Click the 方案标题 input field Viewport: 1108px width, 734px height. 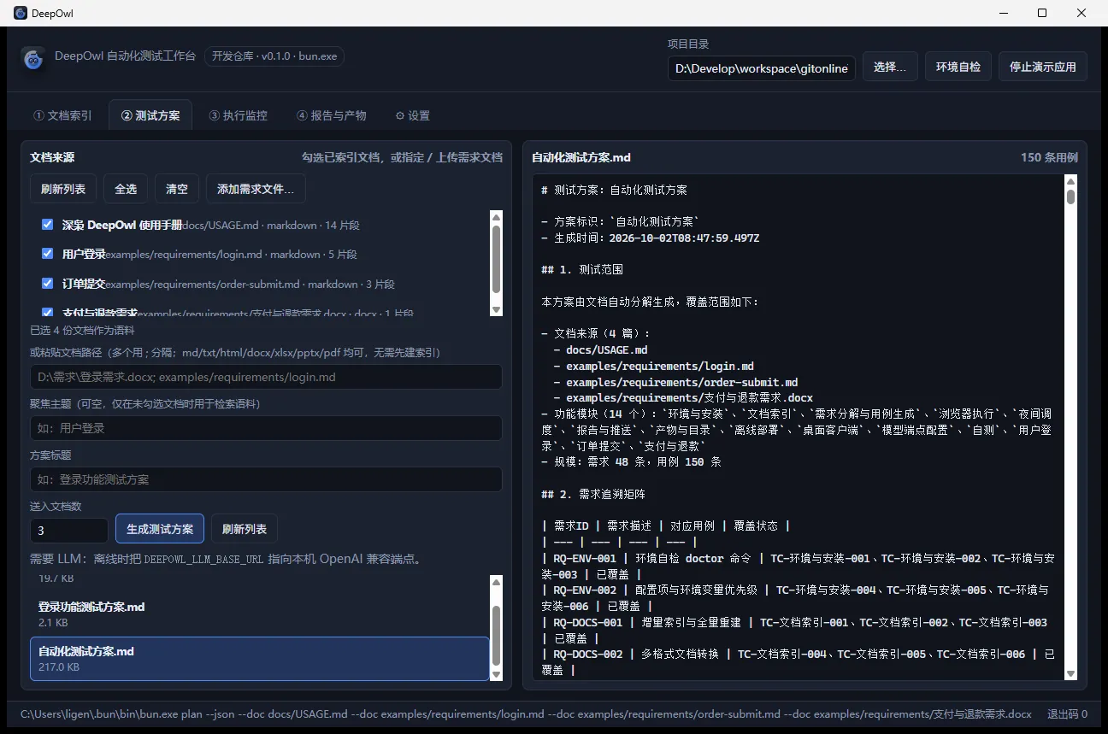click(266, 479)
